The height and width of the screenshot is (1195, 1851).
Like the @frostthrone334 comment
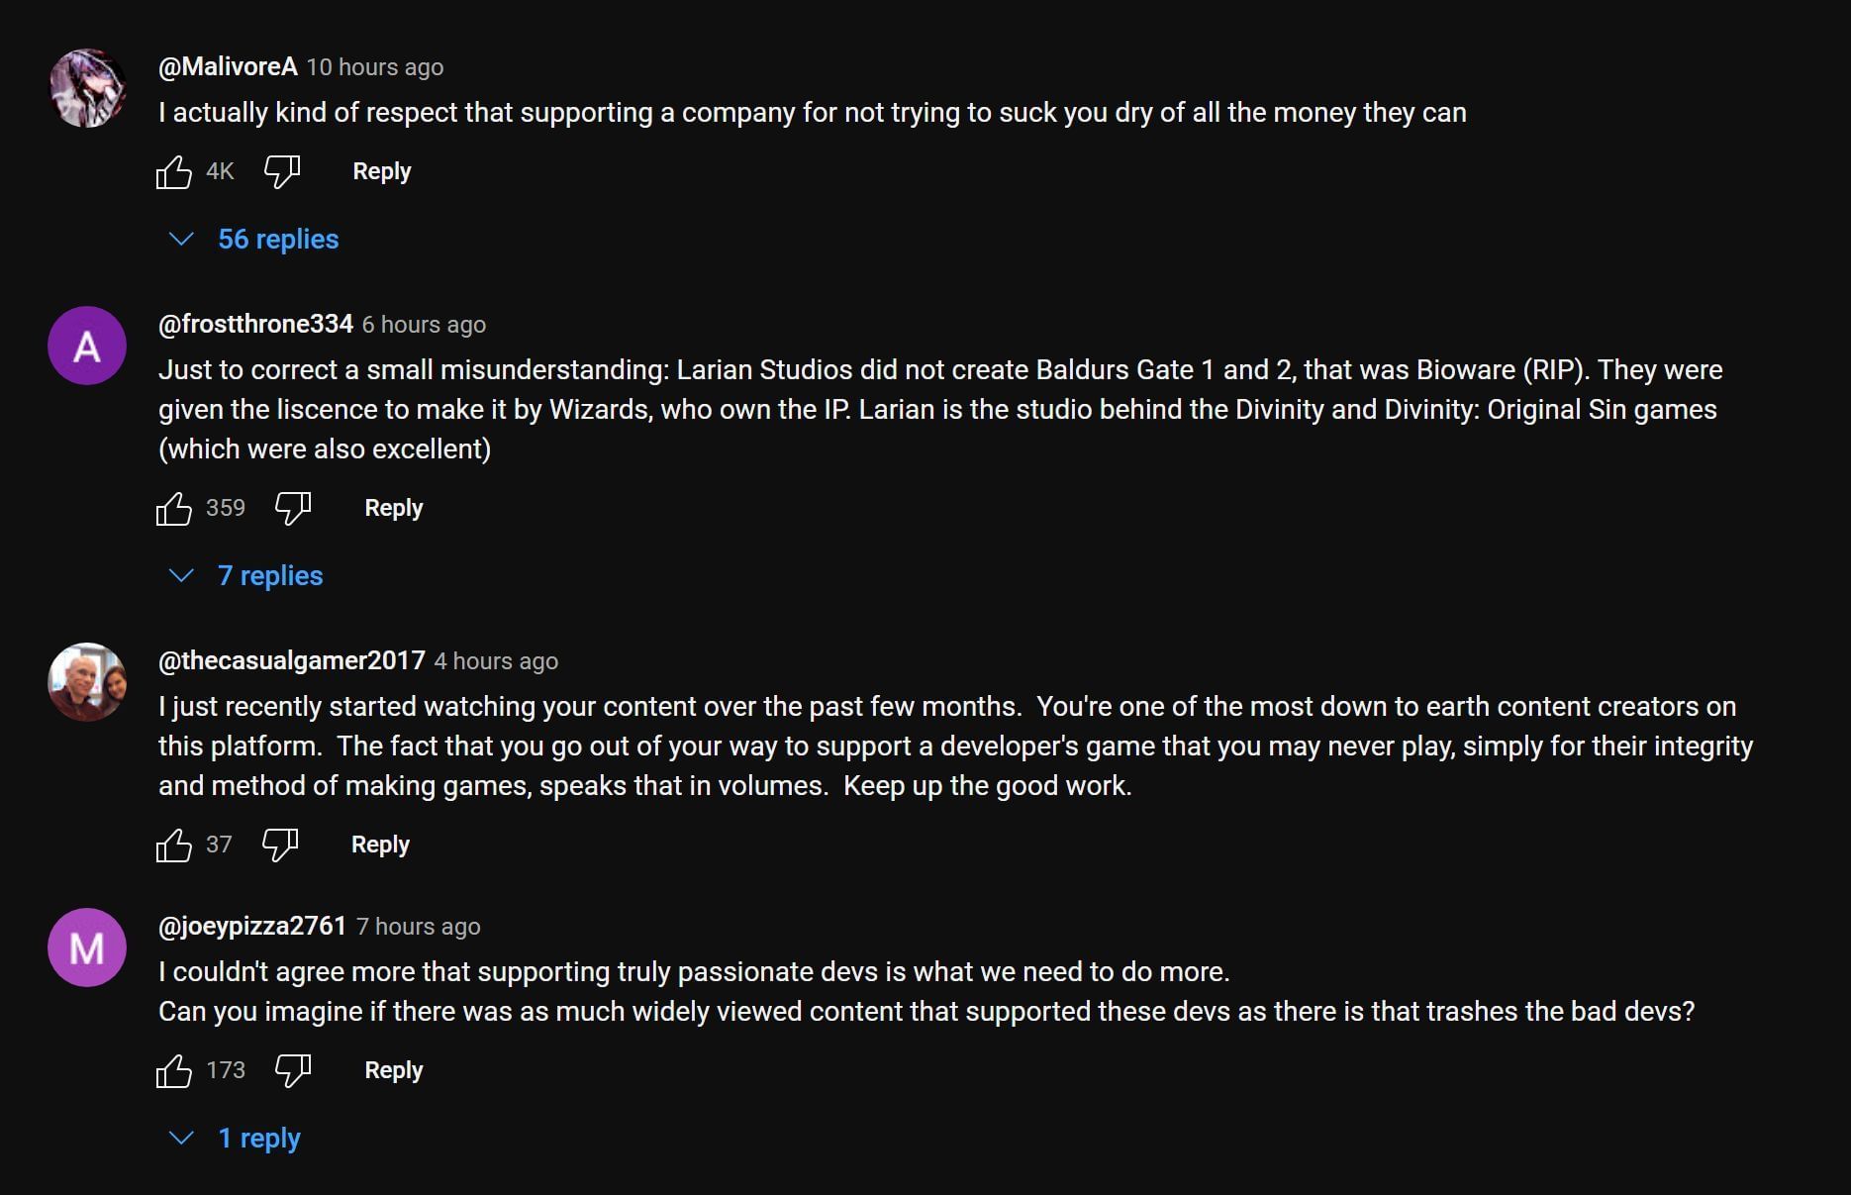click(x=174, y=509)
